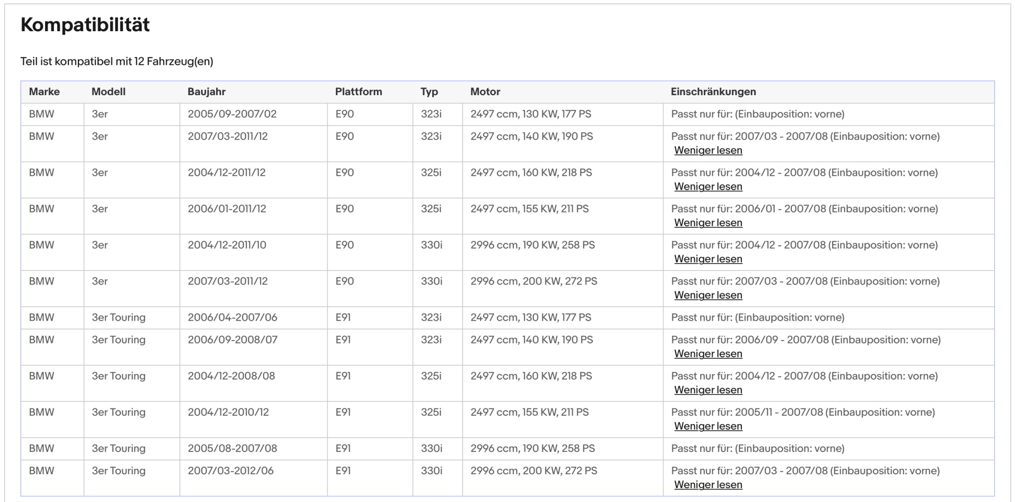1015x502 pixels.
Task: Click Weniger lesen in E90 323i 140 KW row
Action: [x=708, y=150]
